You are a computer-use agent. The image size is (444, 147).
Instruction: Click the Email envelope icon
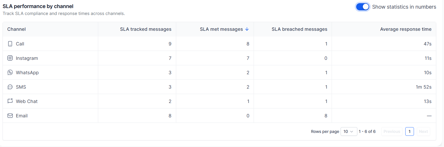pos(10,116)
